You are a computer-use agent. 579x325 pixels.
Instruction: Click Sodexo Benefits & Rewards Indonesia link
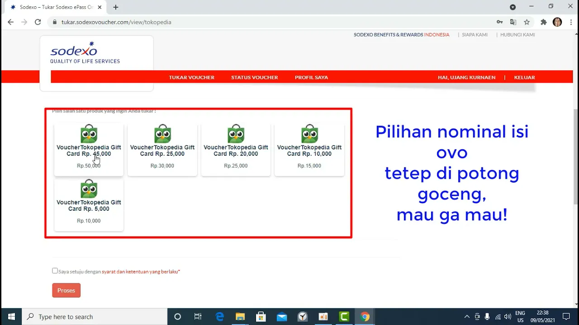(402, 35)
